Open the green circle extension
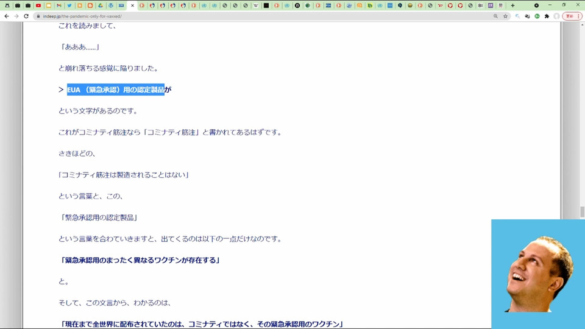The width and height of the screenshot is (585, 329). (537, 16)
